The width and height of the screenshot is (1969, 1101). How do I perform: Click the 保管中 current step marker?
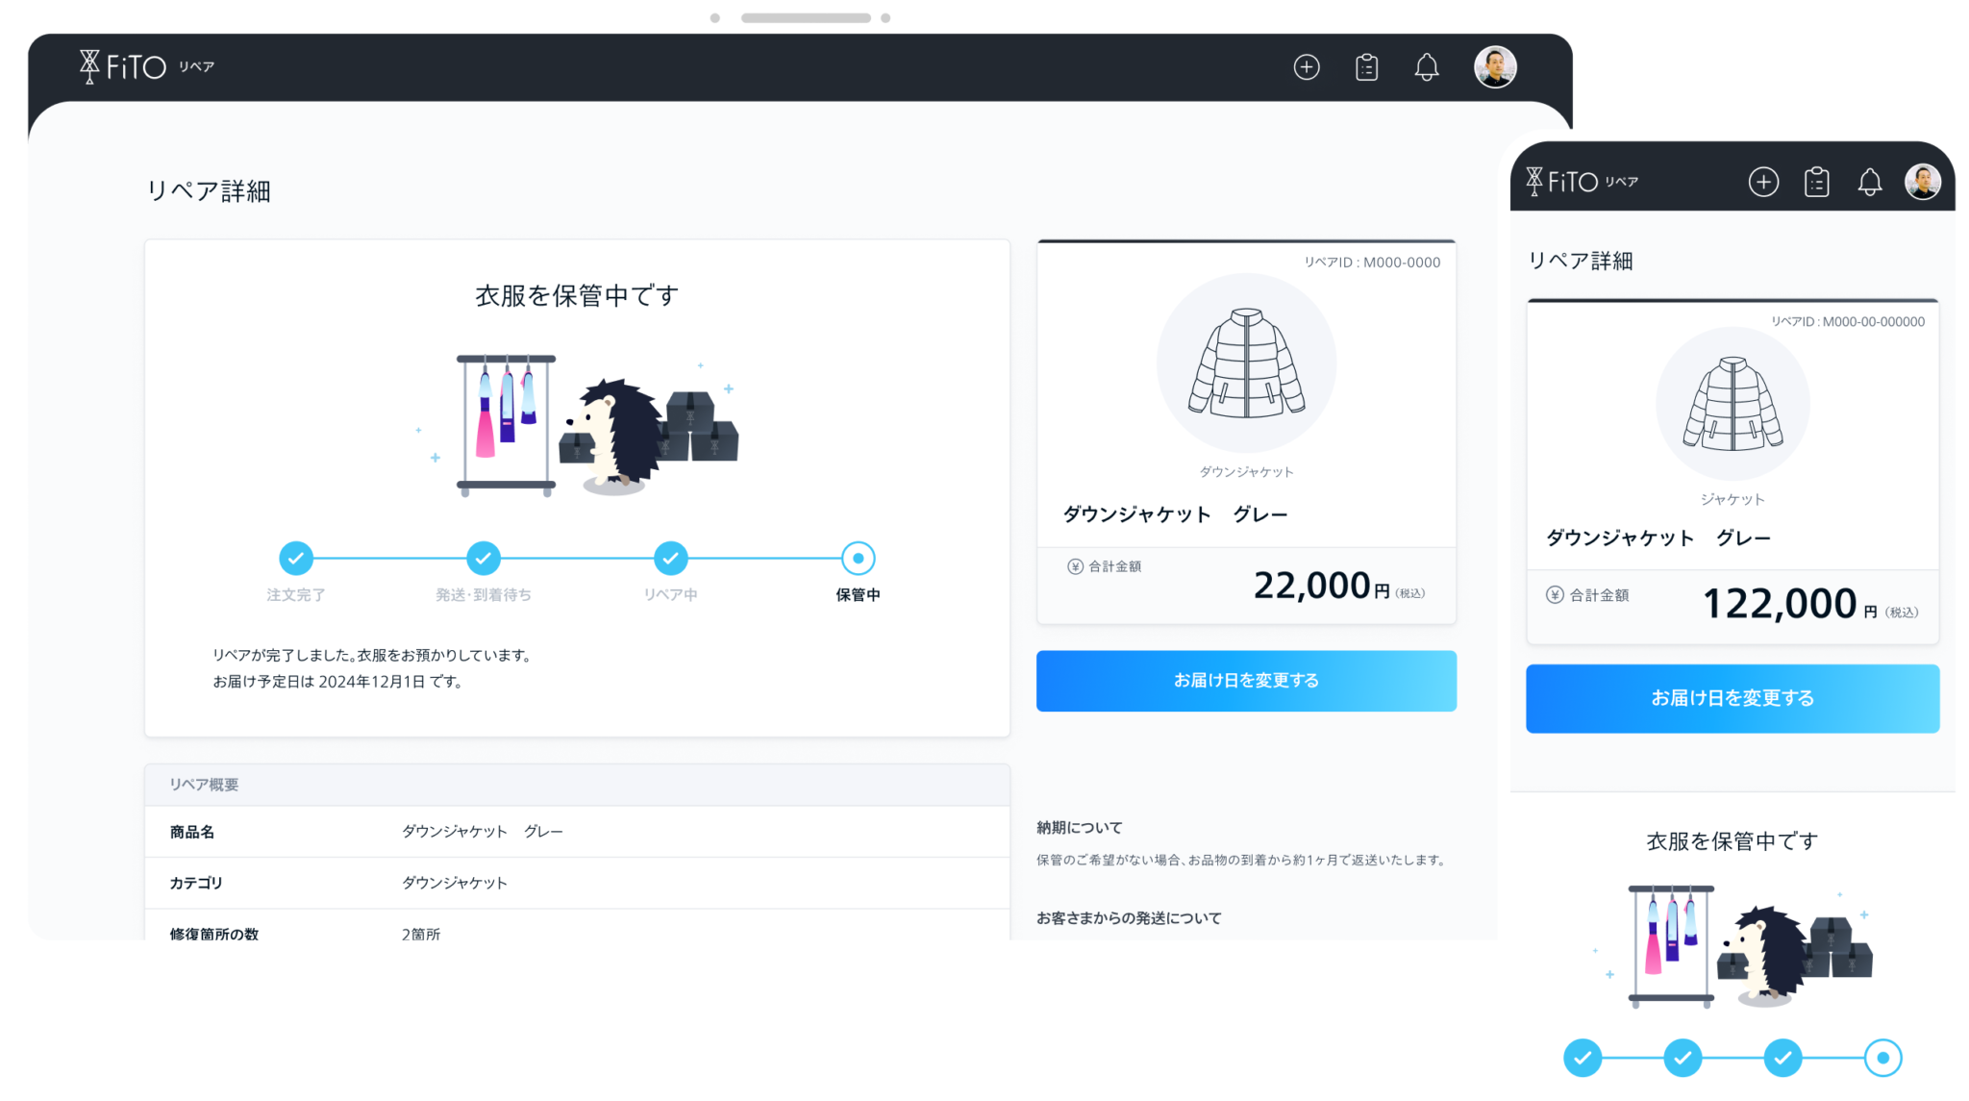(x=859, y=558)
